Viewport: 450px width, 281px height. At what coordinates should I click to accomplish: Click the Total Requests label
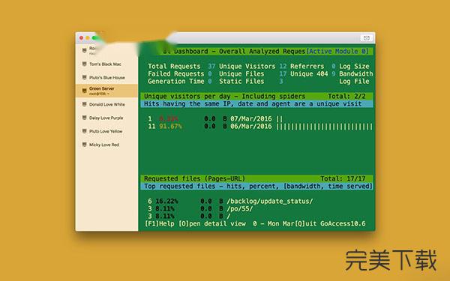click(174, 66)
